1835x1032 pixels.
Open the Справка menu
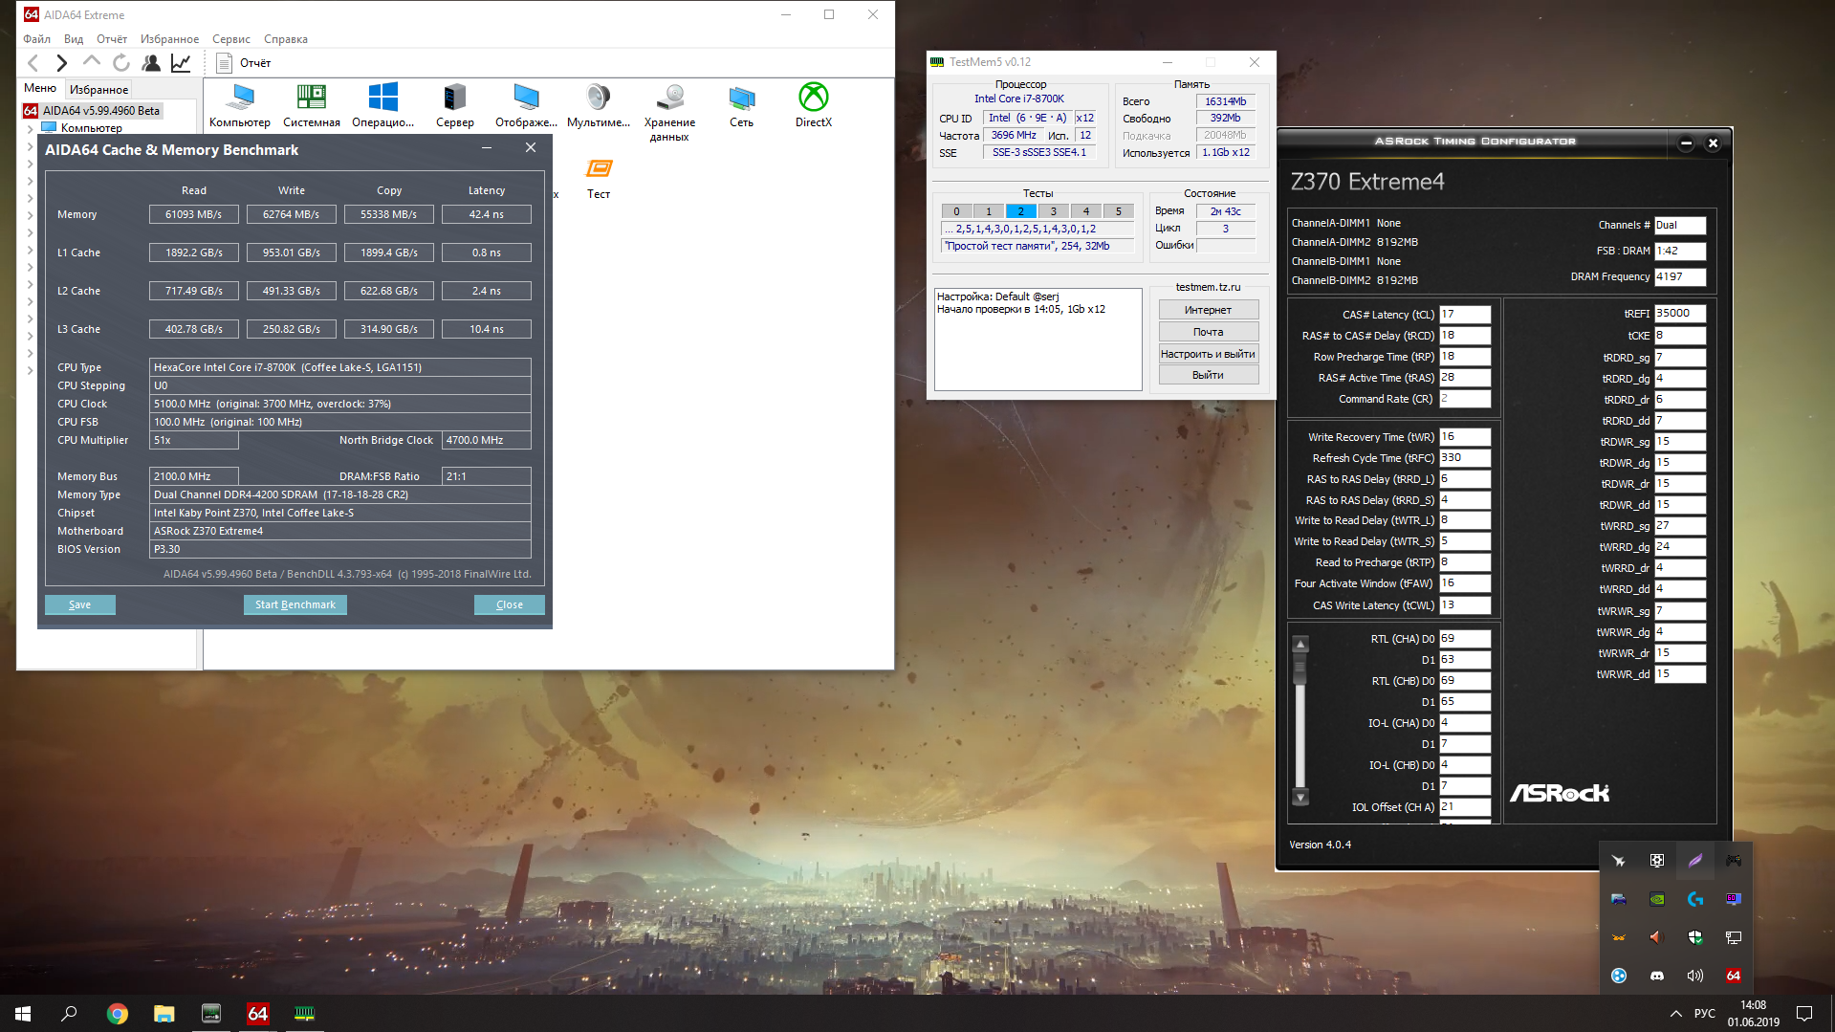(x=286, y=39)
